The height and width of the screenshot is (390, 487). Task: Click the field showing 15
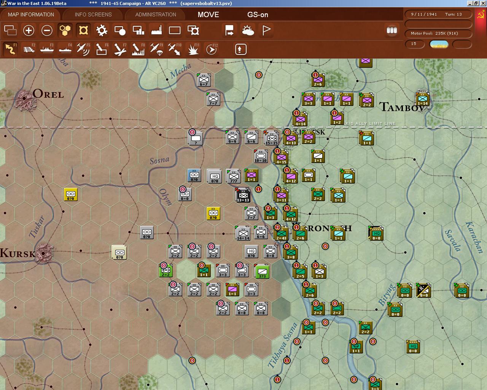(415, 44)
